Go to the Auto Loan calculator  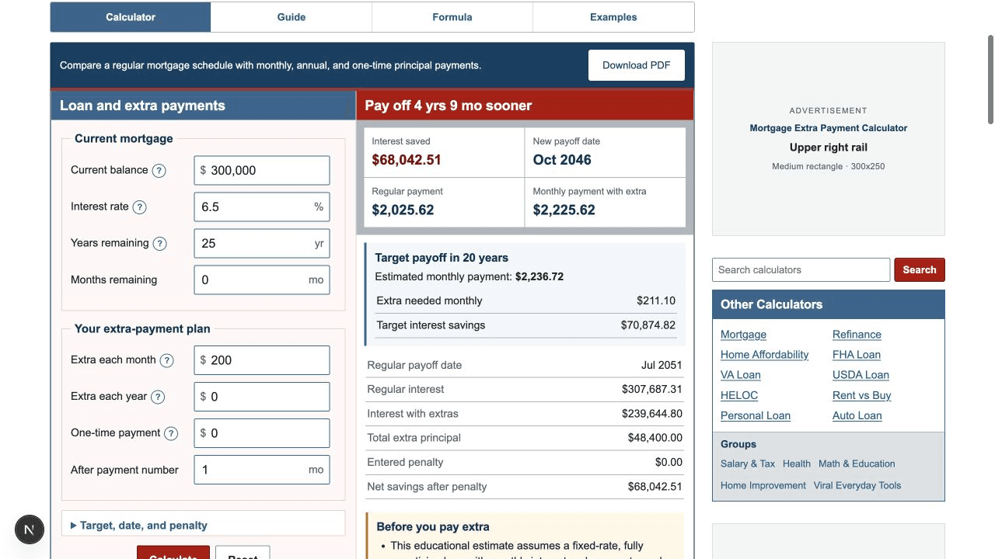(857, 415)
